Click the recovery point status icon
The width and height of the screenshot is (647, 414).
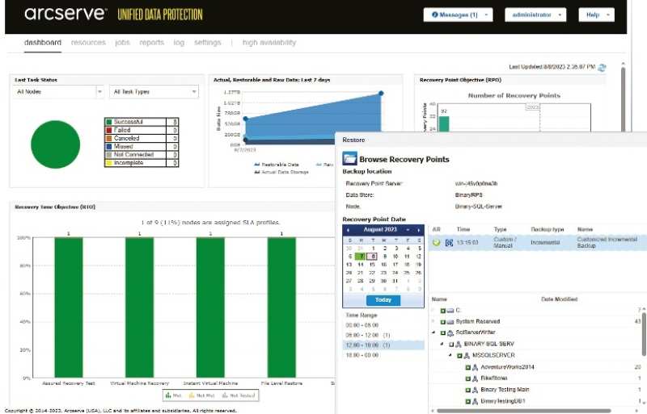[x=437, y=242]
